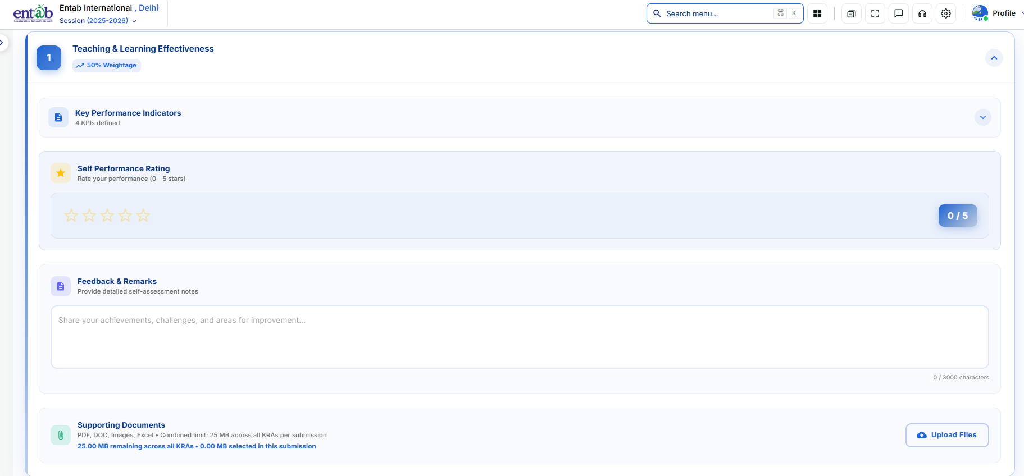
Task: Expand the Key Performance Indicators panel
Action: click(983, 117)
